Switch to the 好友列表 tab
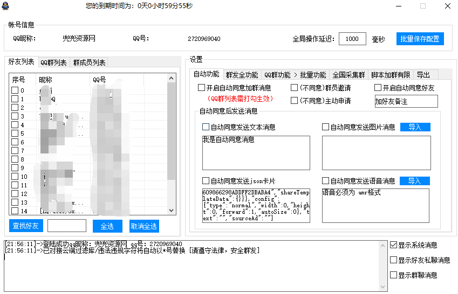This screenshot has width=458, height=294. 22,61
